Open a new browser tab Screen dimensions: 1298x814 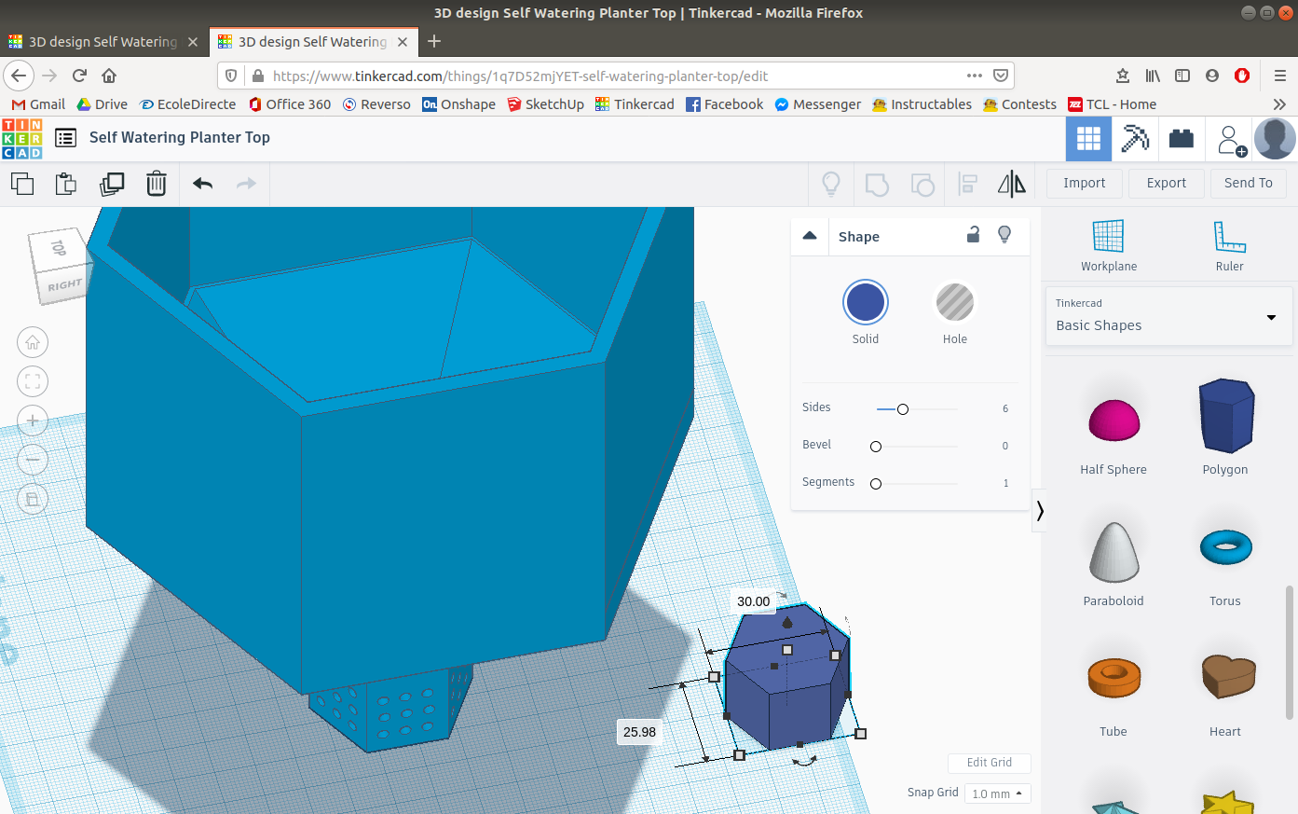coord(434,41)
